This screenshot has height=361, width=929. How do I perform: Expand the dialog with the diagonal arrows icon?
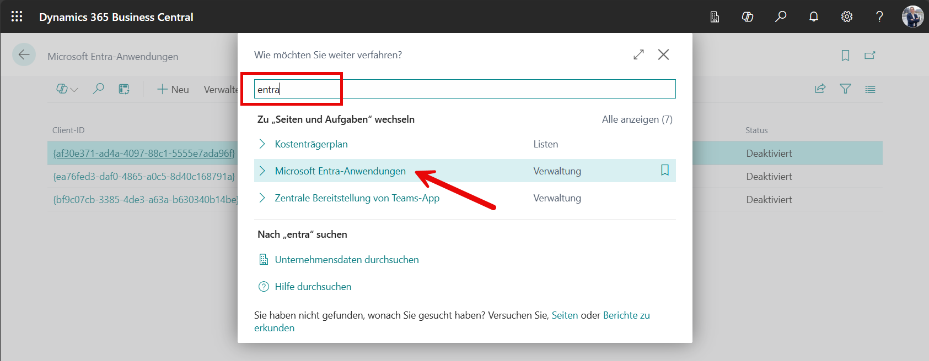coord(638,54)
